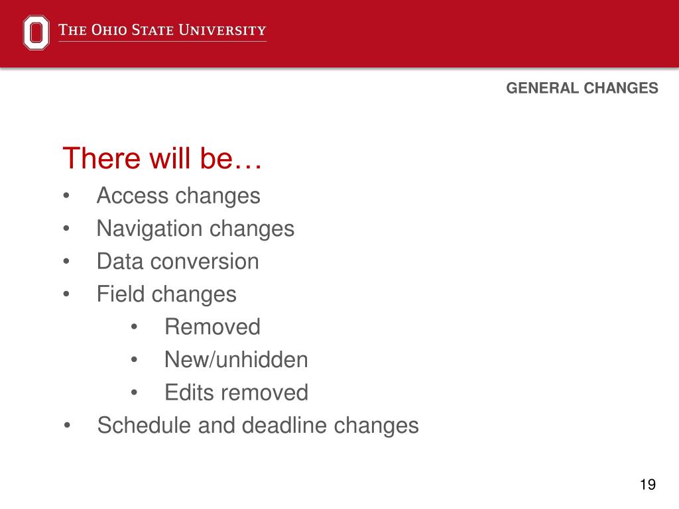Click the 'There will be…' heading

162,158
